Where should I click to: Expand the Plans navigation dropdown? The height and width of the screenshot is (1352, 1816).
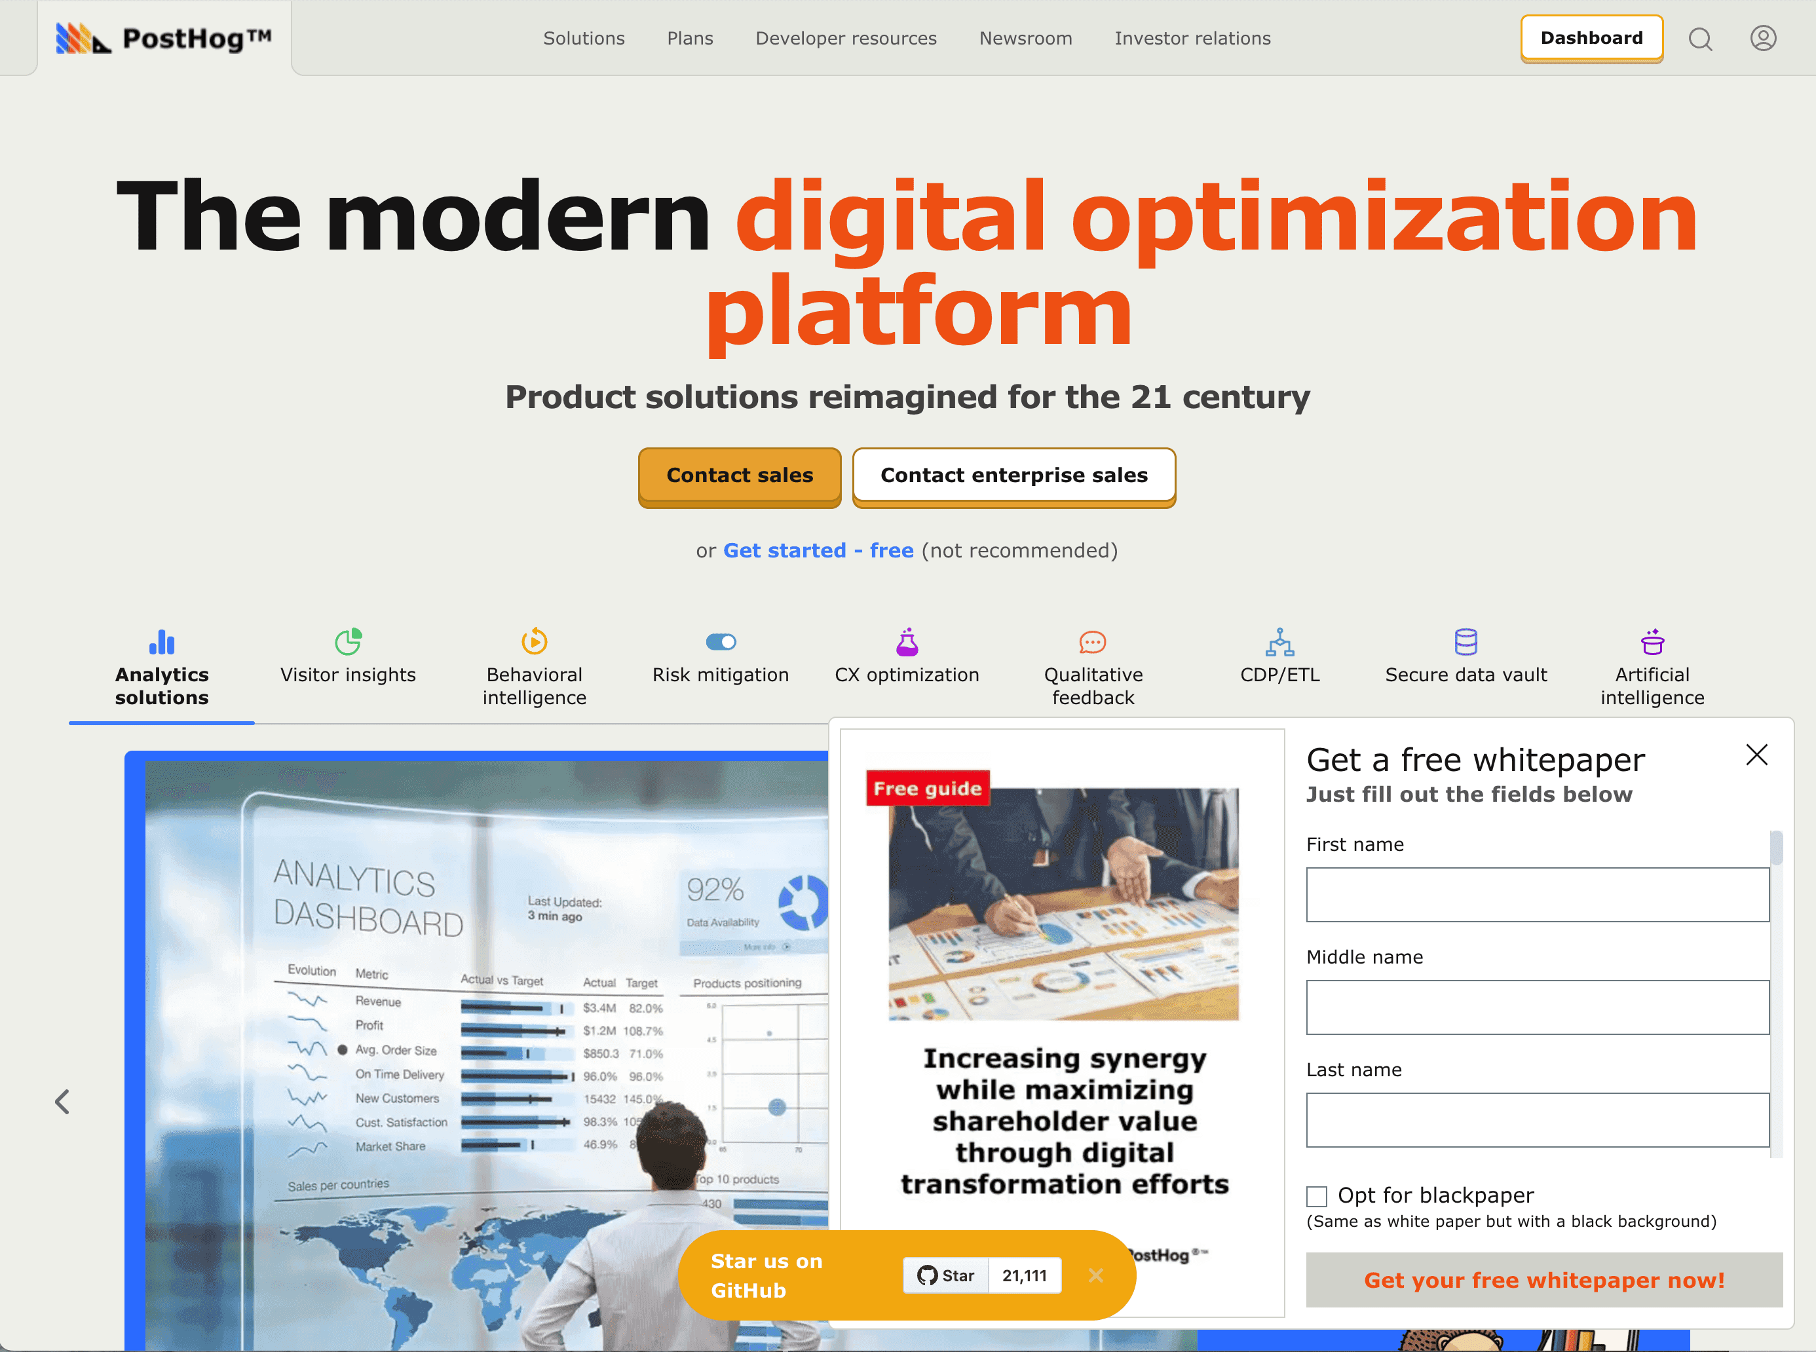pos(689,39)
